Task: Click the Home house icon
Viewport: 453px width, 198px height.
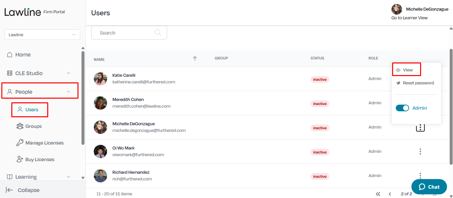Action: point(10,54)
